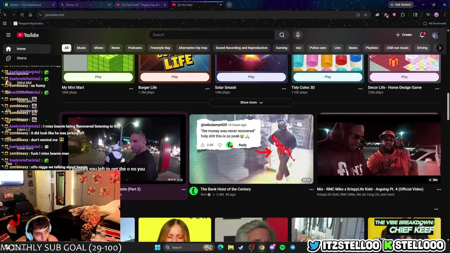Screen dimensions: 450x253
Task: Select the Police cars chip
Action: pos(318,48)
